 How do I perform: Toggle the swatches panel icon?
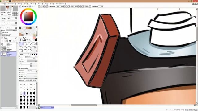point(30,6)
